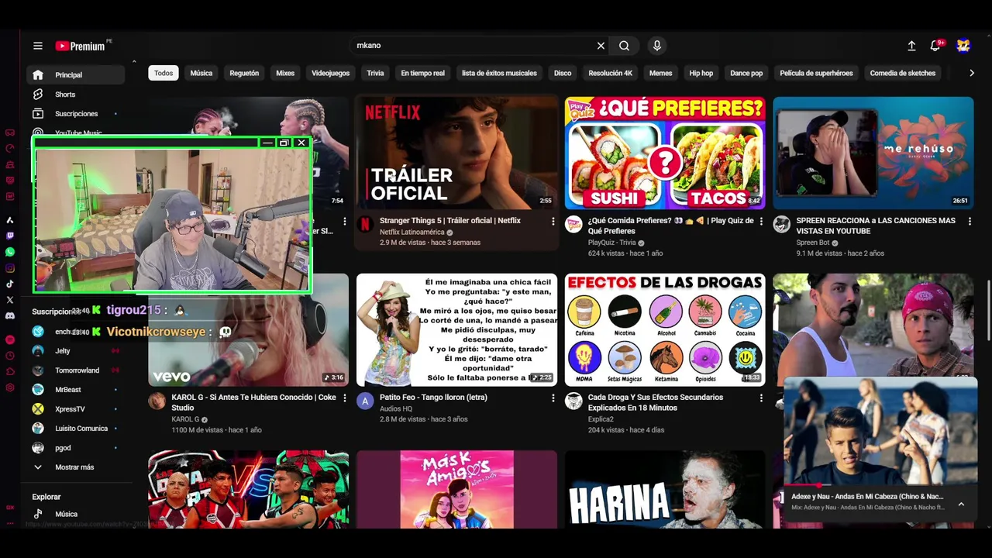Open Luisito Comunica subscription channel
The height and width of the screenshot is (558, 992).
76,429
